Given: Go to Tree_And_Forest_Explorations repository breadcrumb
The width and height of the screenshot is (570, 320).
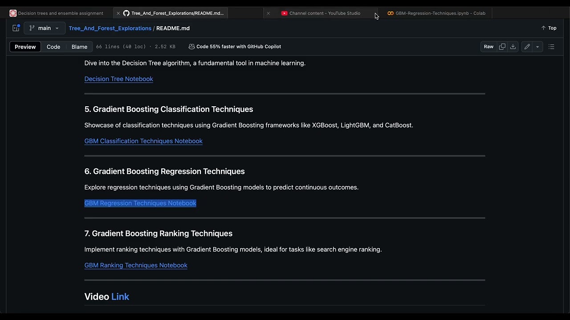Looking at the screenshot, I should point(110,28).
